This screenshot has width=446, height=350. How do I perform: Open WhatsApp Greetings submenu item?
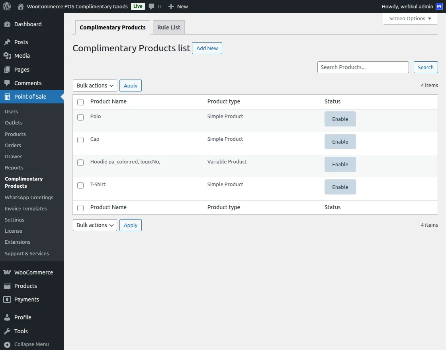[x=29, y=197]
